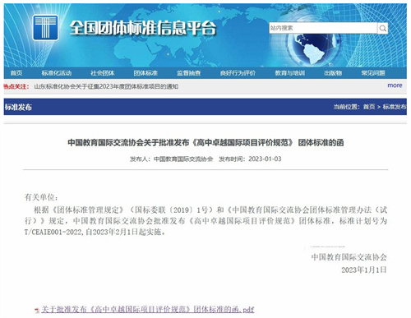Open the 首页 navigation item

(16, 73)
